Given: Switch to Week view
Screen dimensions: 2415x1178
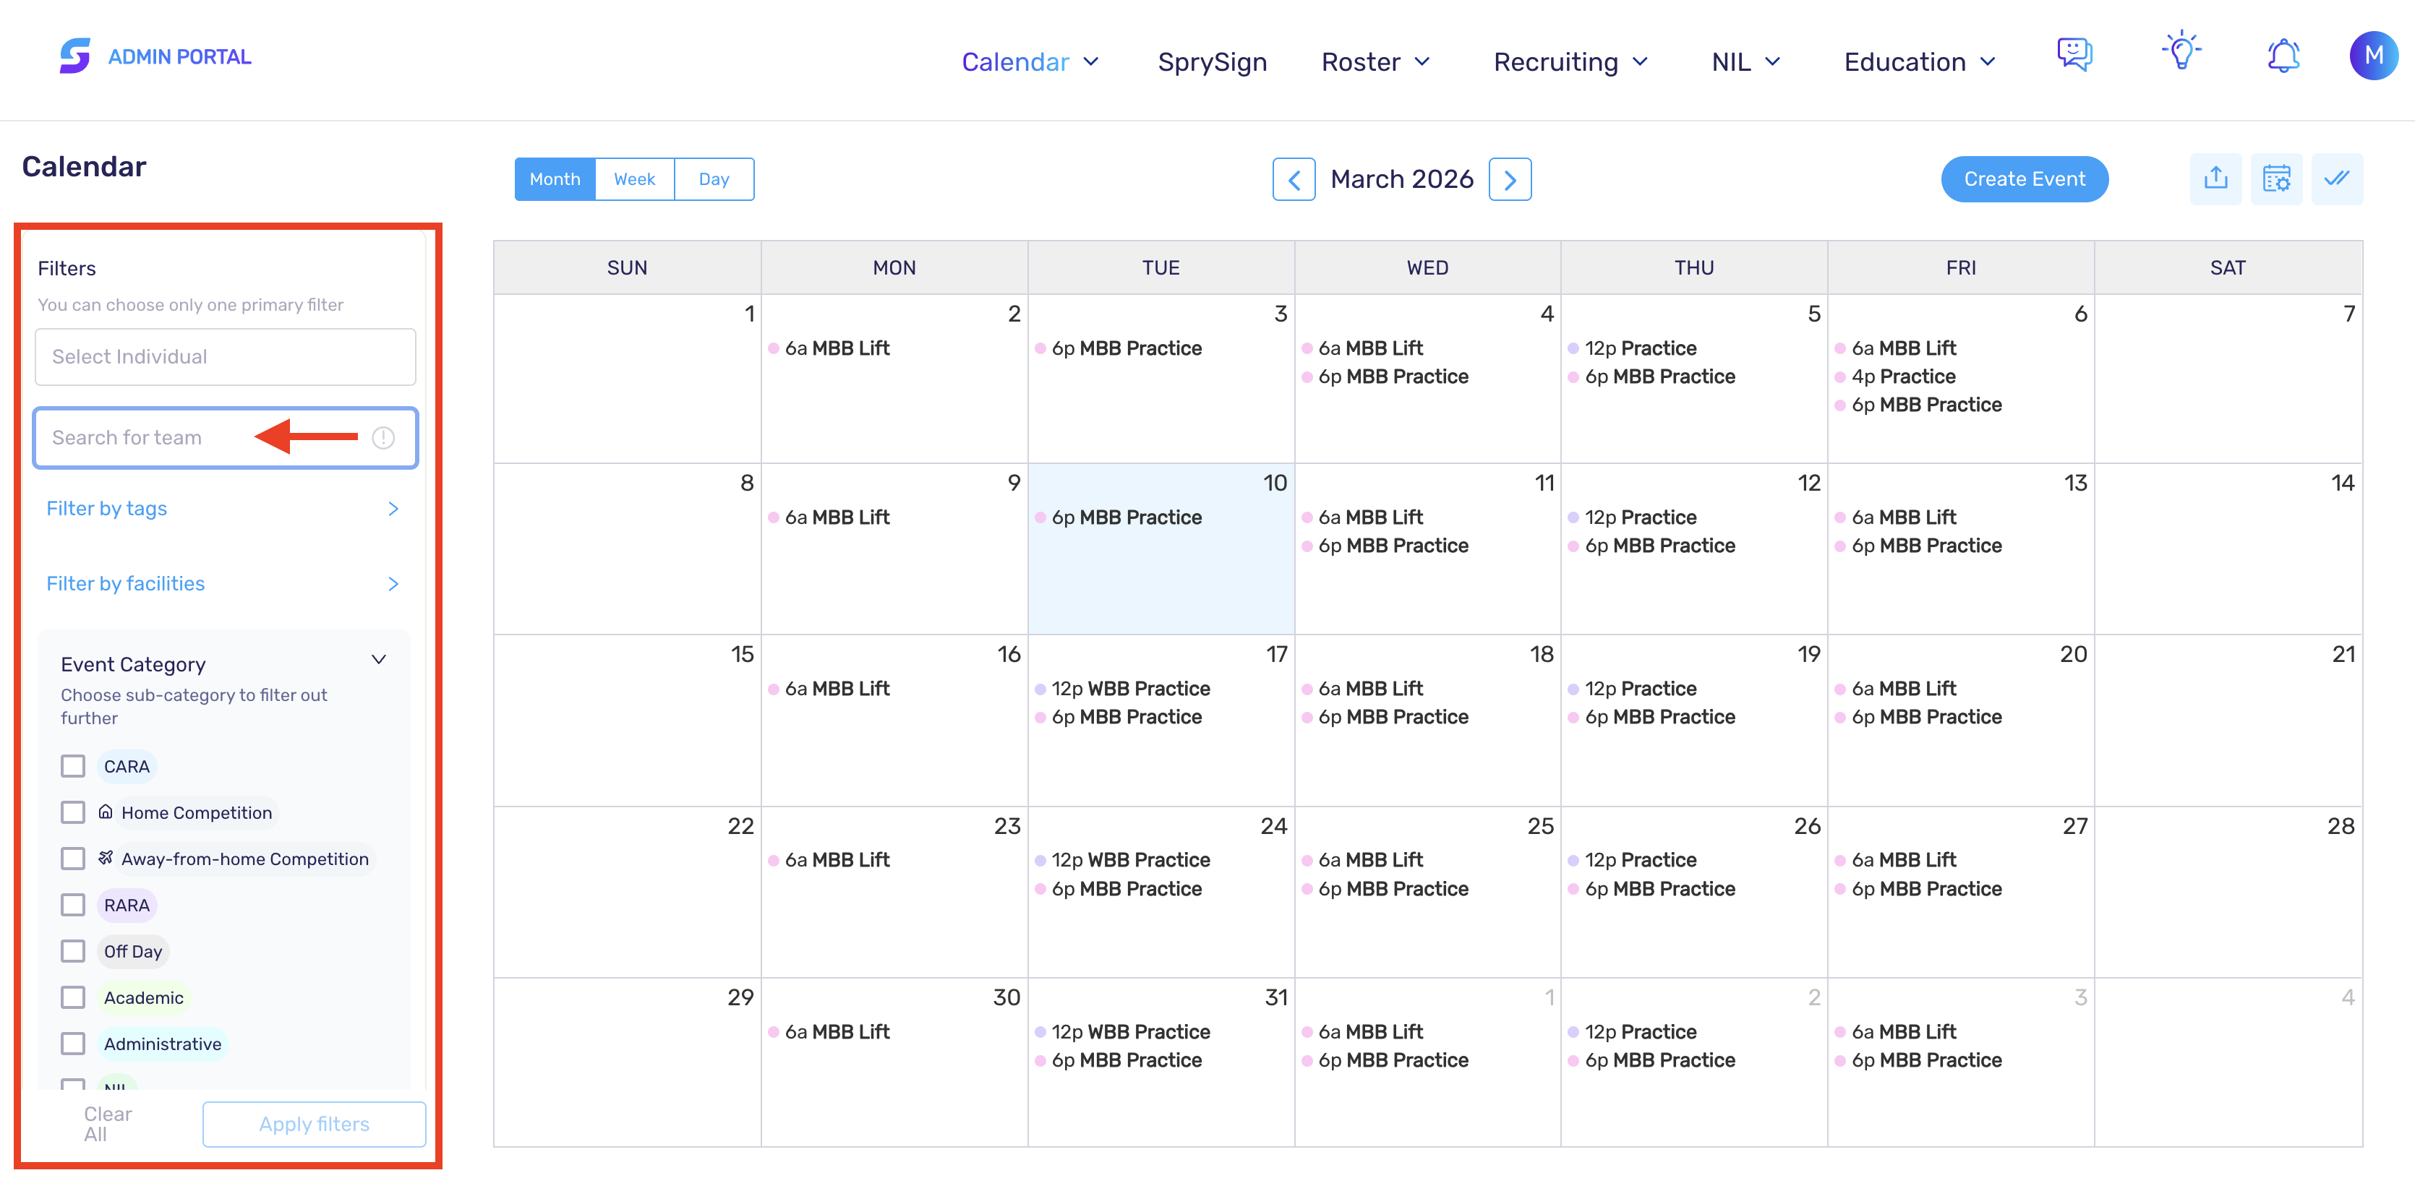Looking at the screenshot, I should click(633, 179).
